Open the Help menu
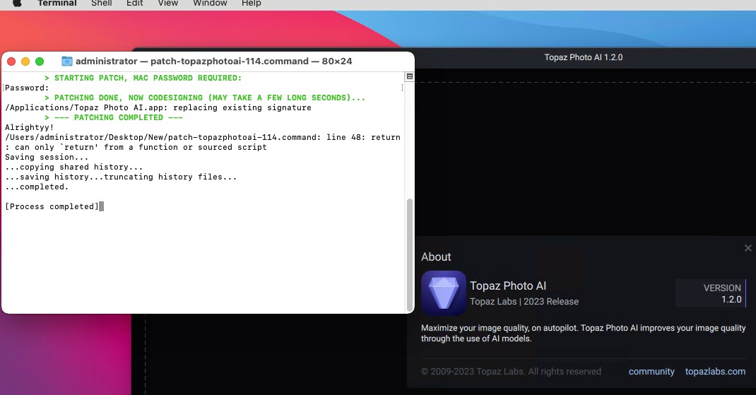 click(251, 4)
